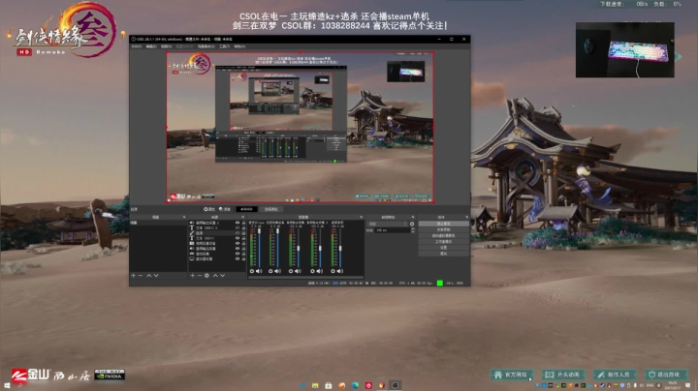Click the 退出游戏 button in the game launcher
The image size is (698, 391).
[x=666, y=375]
